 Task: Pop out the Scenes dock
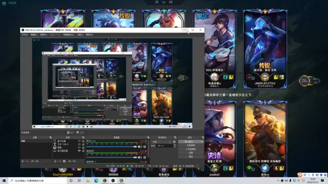(x=50, y=137)
